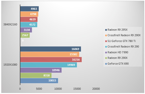Select the teal bar showing 4572
145x94 pixels.
point(29,25)
